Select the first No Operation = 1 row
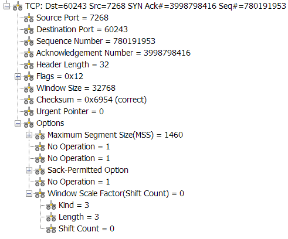The width and height of the screenshot is (288, 239). [79, 146]
